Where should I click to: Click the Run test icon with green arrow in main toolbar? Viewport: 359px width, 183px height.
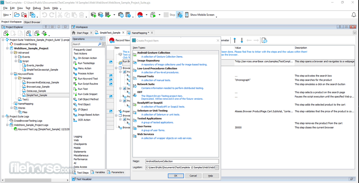pyautogui.click(x=153, y=15)
